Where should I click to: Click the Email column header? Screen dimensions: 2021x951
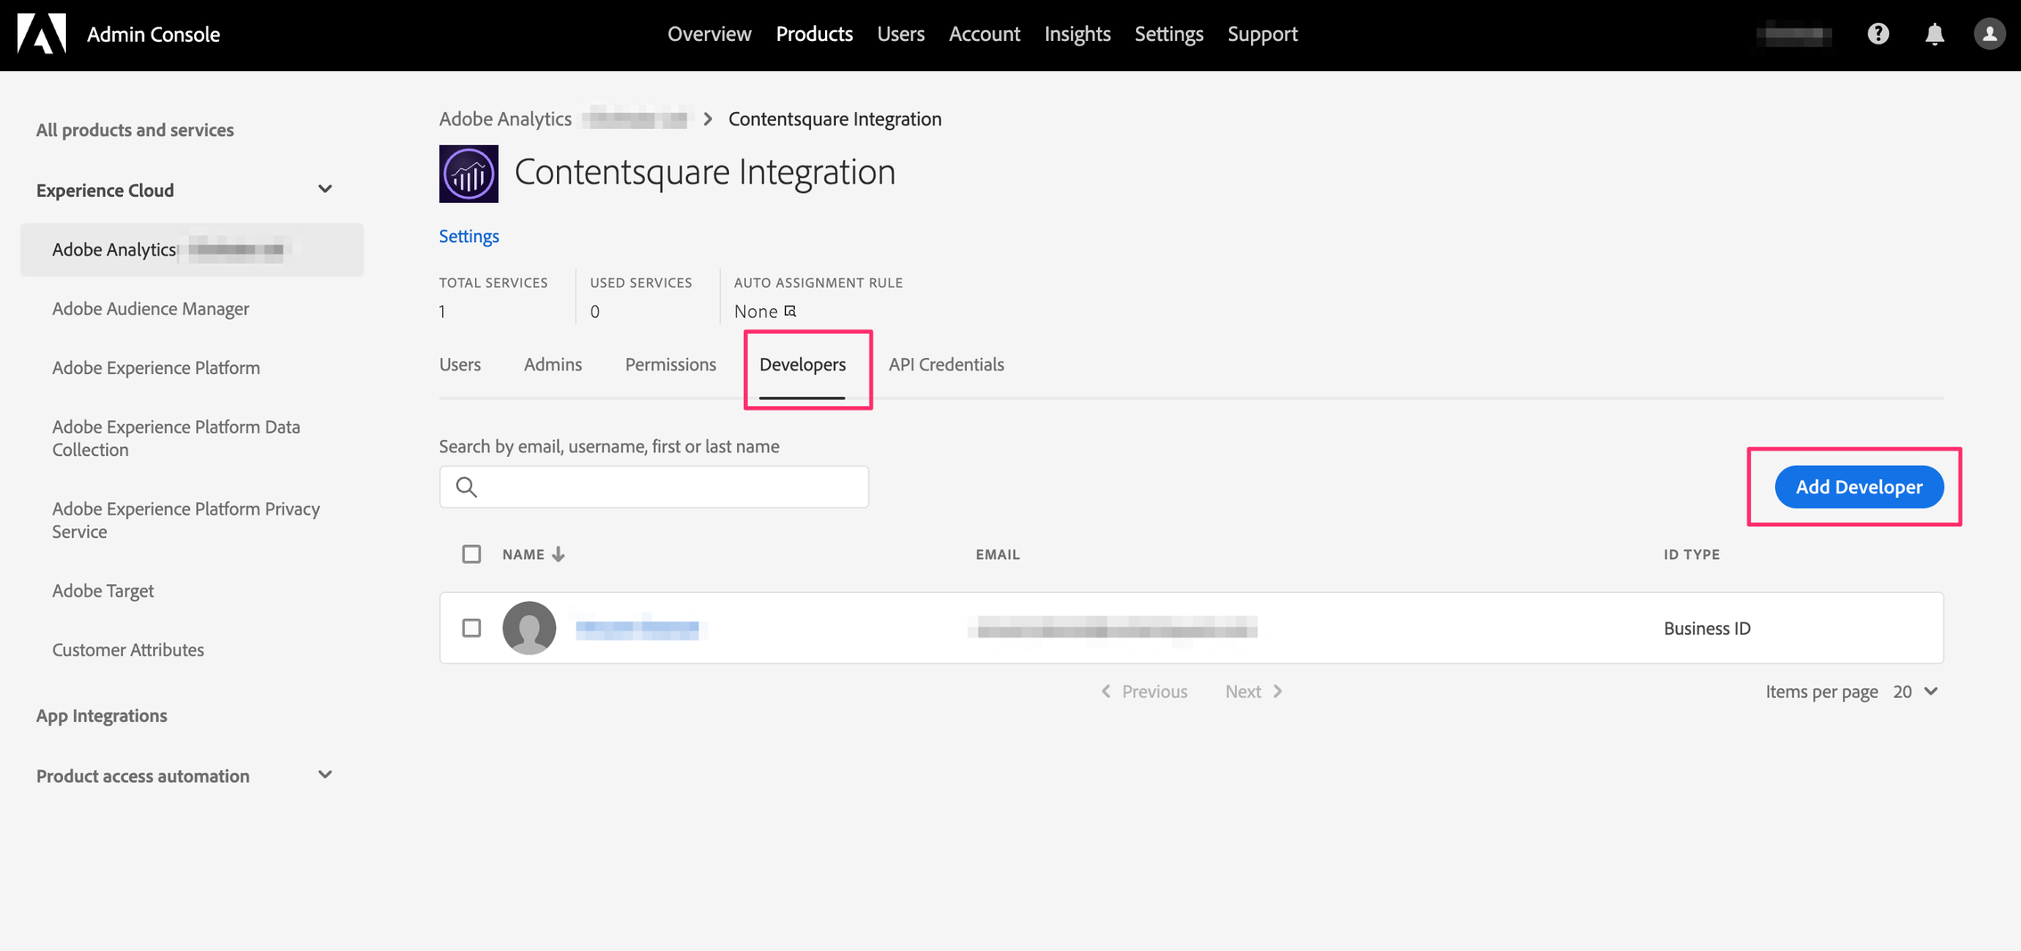coord(997,554)
